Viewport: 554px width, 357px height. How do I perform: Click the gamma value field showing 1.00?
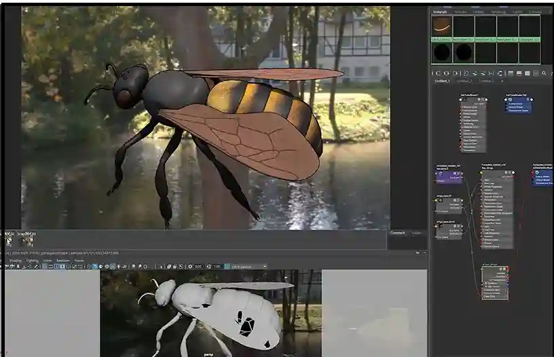pos(217,267)
